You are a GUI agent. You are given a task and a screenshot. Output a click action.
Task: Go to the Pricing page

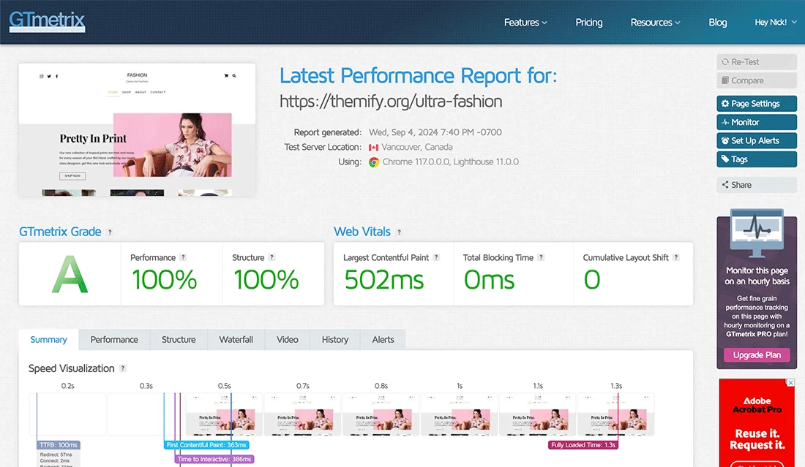tap(589, 22)
